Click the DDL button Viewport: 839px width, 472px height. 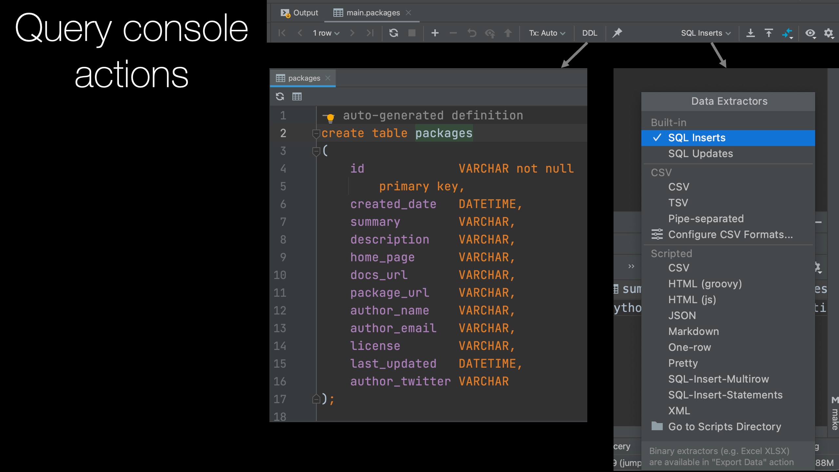(x=589, y=33)
